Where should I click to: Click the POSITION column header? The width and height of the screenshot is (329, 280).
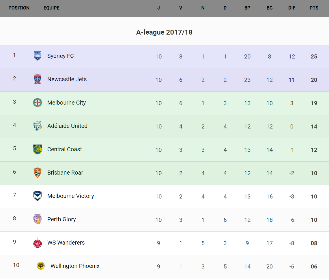(19, 8)
